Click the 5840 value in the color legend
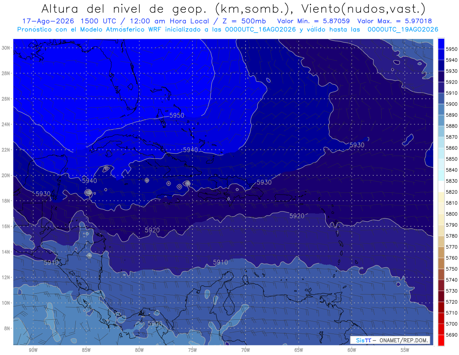Screen dimensions: 459x355 [452, 170]
